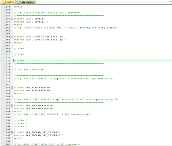The height and width of the screenshot is (146, 172).
Task: Collapse the #ifndef UART0_ENABLED fold marker
Action: coord(12,19)
